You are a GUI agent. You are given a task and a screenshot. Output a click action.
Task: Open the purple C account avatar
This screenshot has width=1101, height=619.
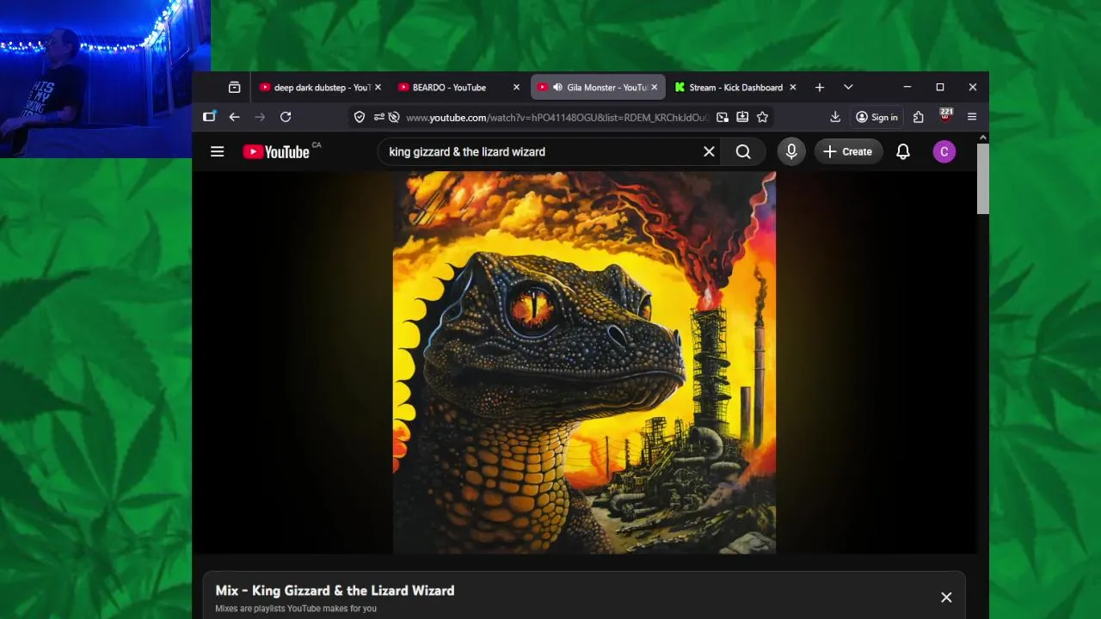click(944, 151)
